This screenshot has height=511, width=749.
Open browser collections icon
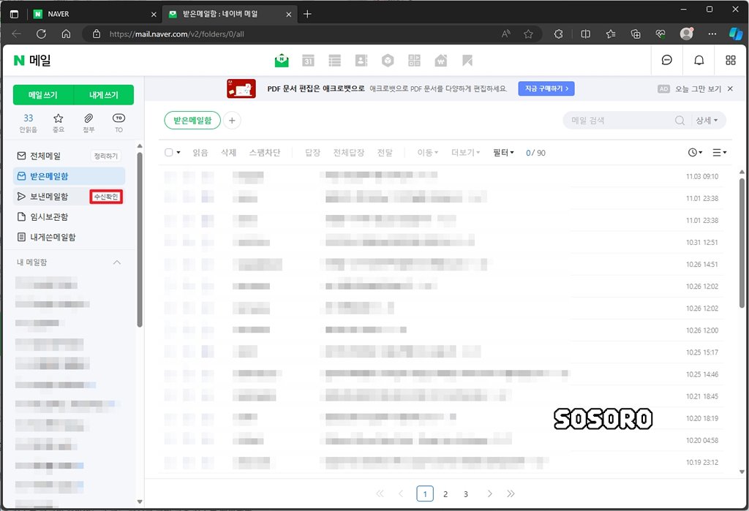pos(636,34)
